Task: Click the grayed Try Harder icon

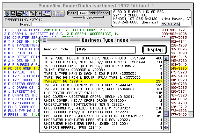Action: pos(60,13)
